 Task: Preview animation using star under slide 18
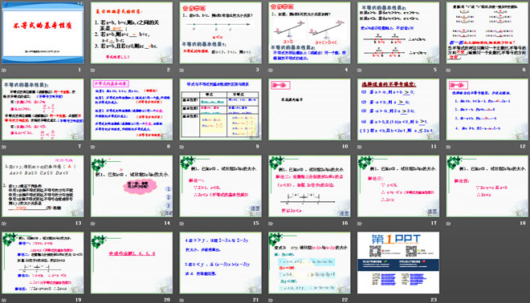449,223
